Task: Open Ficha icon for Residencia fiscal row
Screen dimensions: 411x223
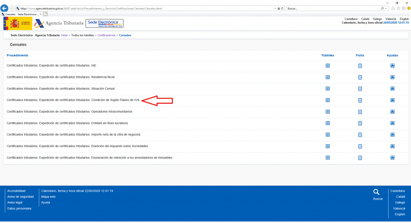Action: click(x=360, y=77)
